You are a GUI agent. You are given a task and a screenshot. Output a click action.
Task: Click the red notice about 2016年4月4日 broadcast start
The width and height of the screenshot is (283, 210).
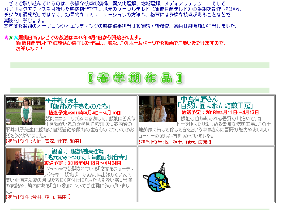pos(80,37)
